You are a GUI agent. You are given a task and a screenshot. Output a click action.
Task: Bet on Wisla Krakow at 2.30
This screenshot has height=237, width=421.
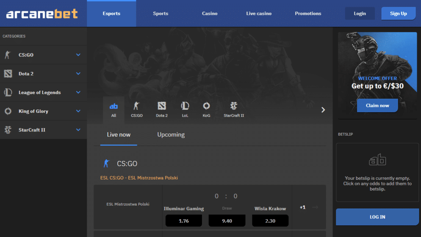pyautogui.click(x=270, y=220)
